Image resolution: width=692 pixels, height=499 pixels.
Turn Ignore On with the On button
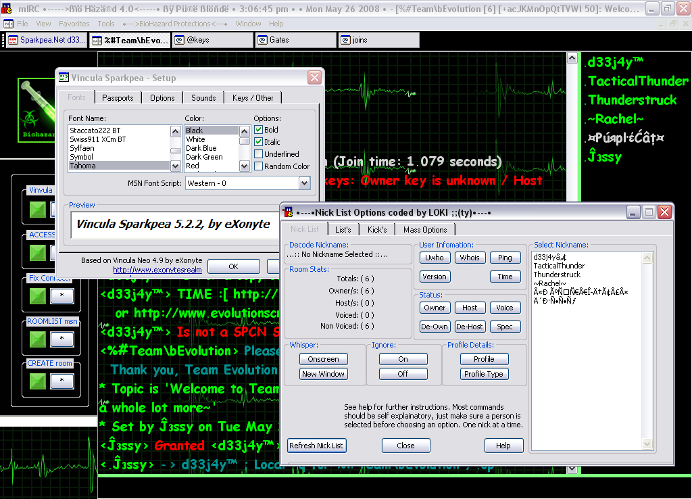pos(403,359)
